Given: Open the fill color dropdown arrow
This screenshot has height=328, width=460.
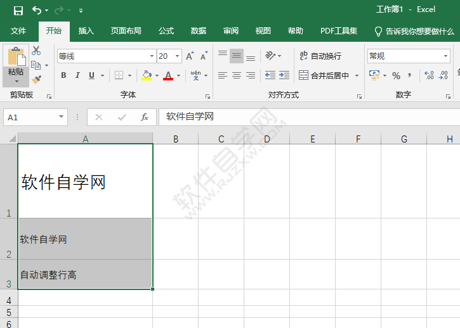Looking at the screenshot, I should (157, 75).
